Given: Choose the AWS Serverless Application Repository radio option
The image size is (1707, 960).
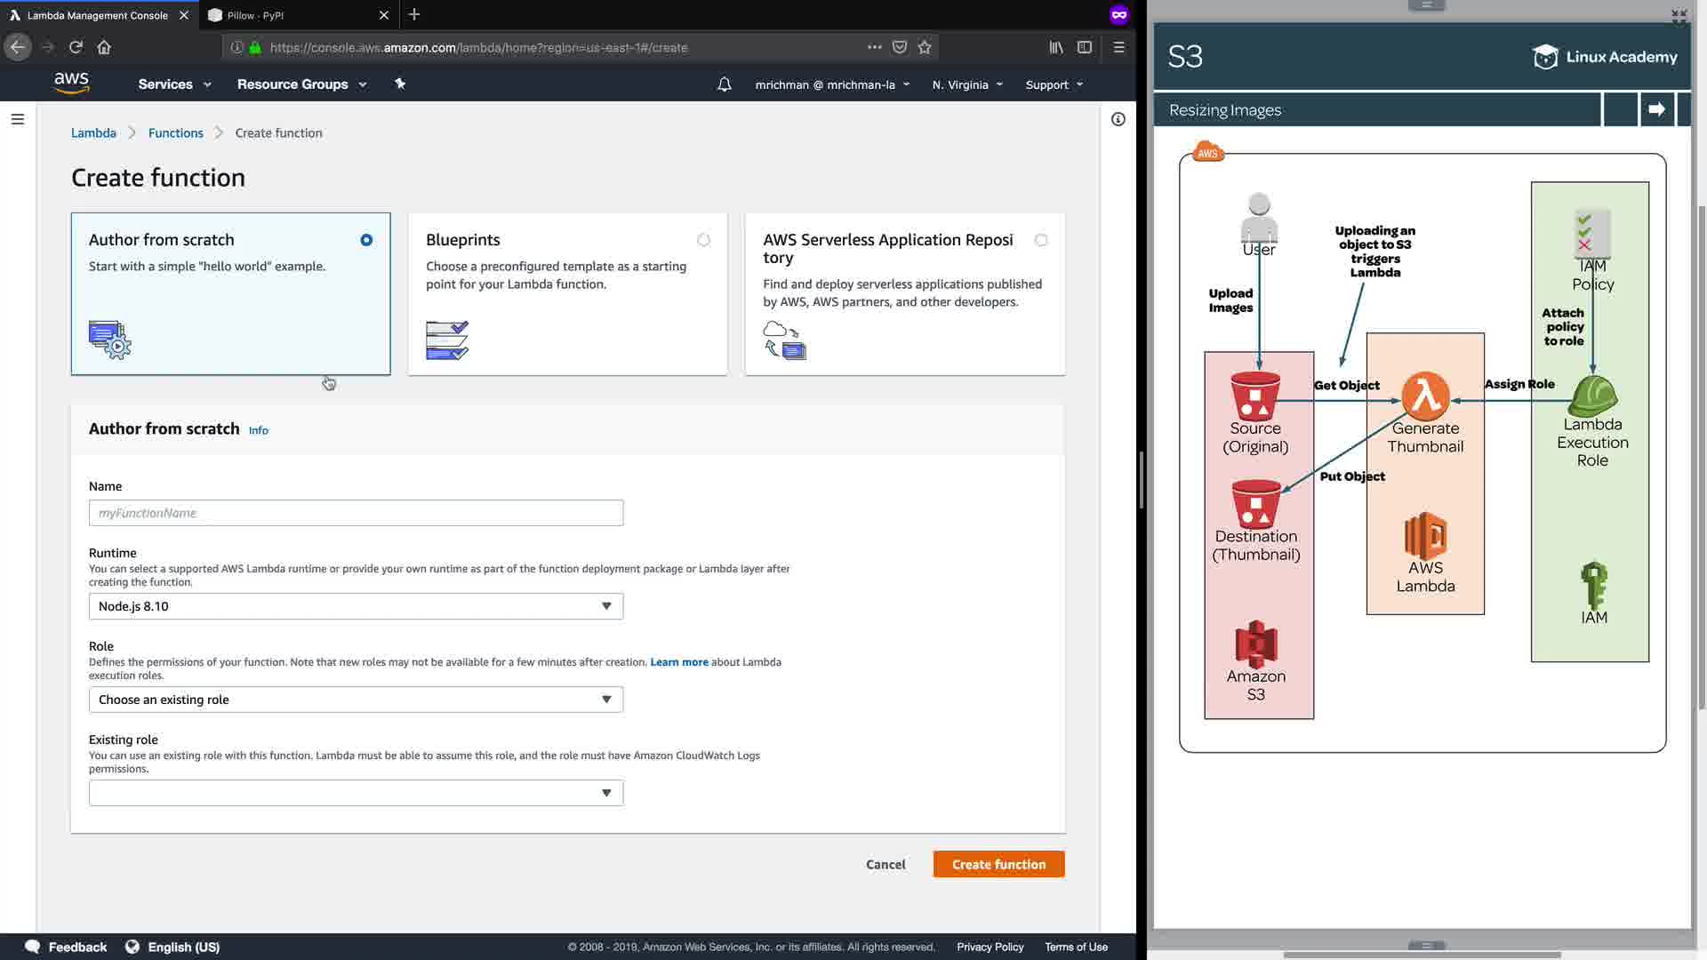Looking at the screenshot, I should tap(1041, 240).
